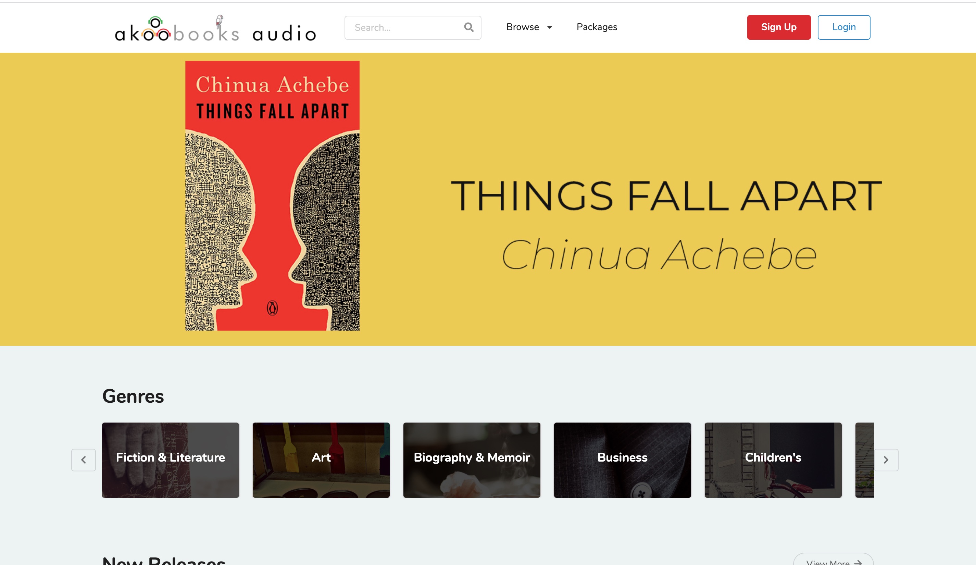Open the Business genre tile
976x565 pixels.
[622, 460]
